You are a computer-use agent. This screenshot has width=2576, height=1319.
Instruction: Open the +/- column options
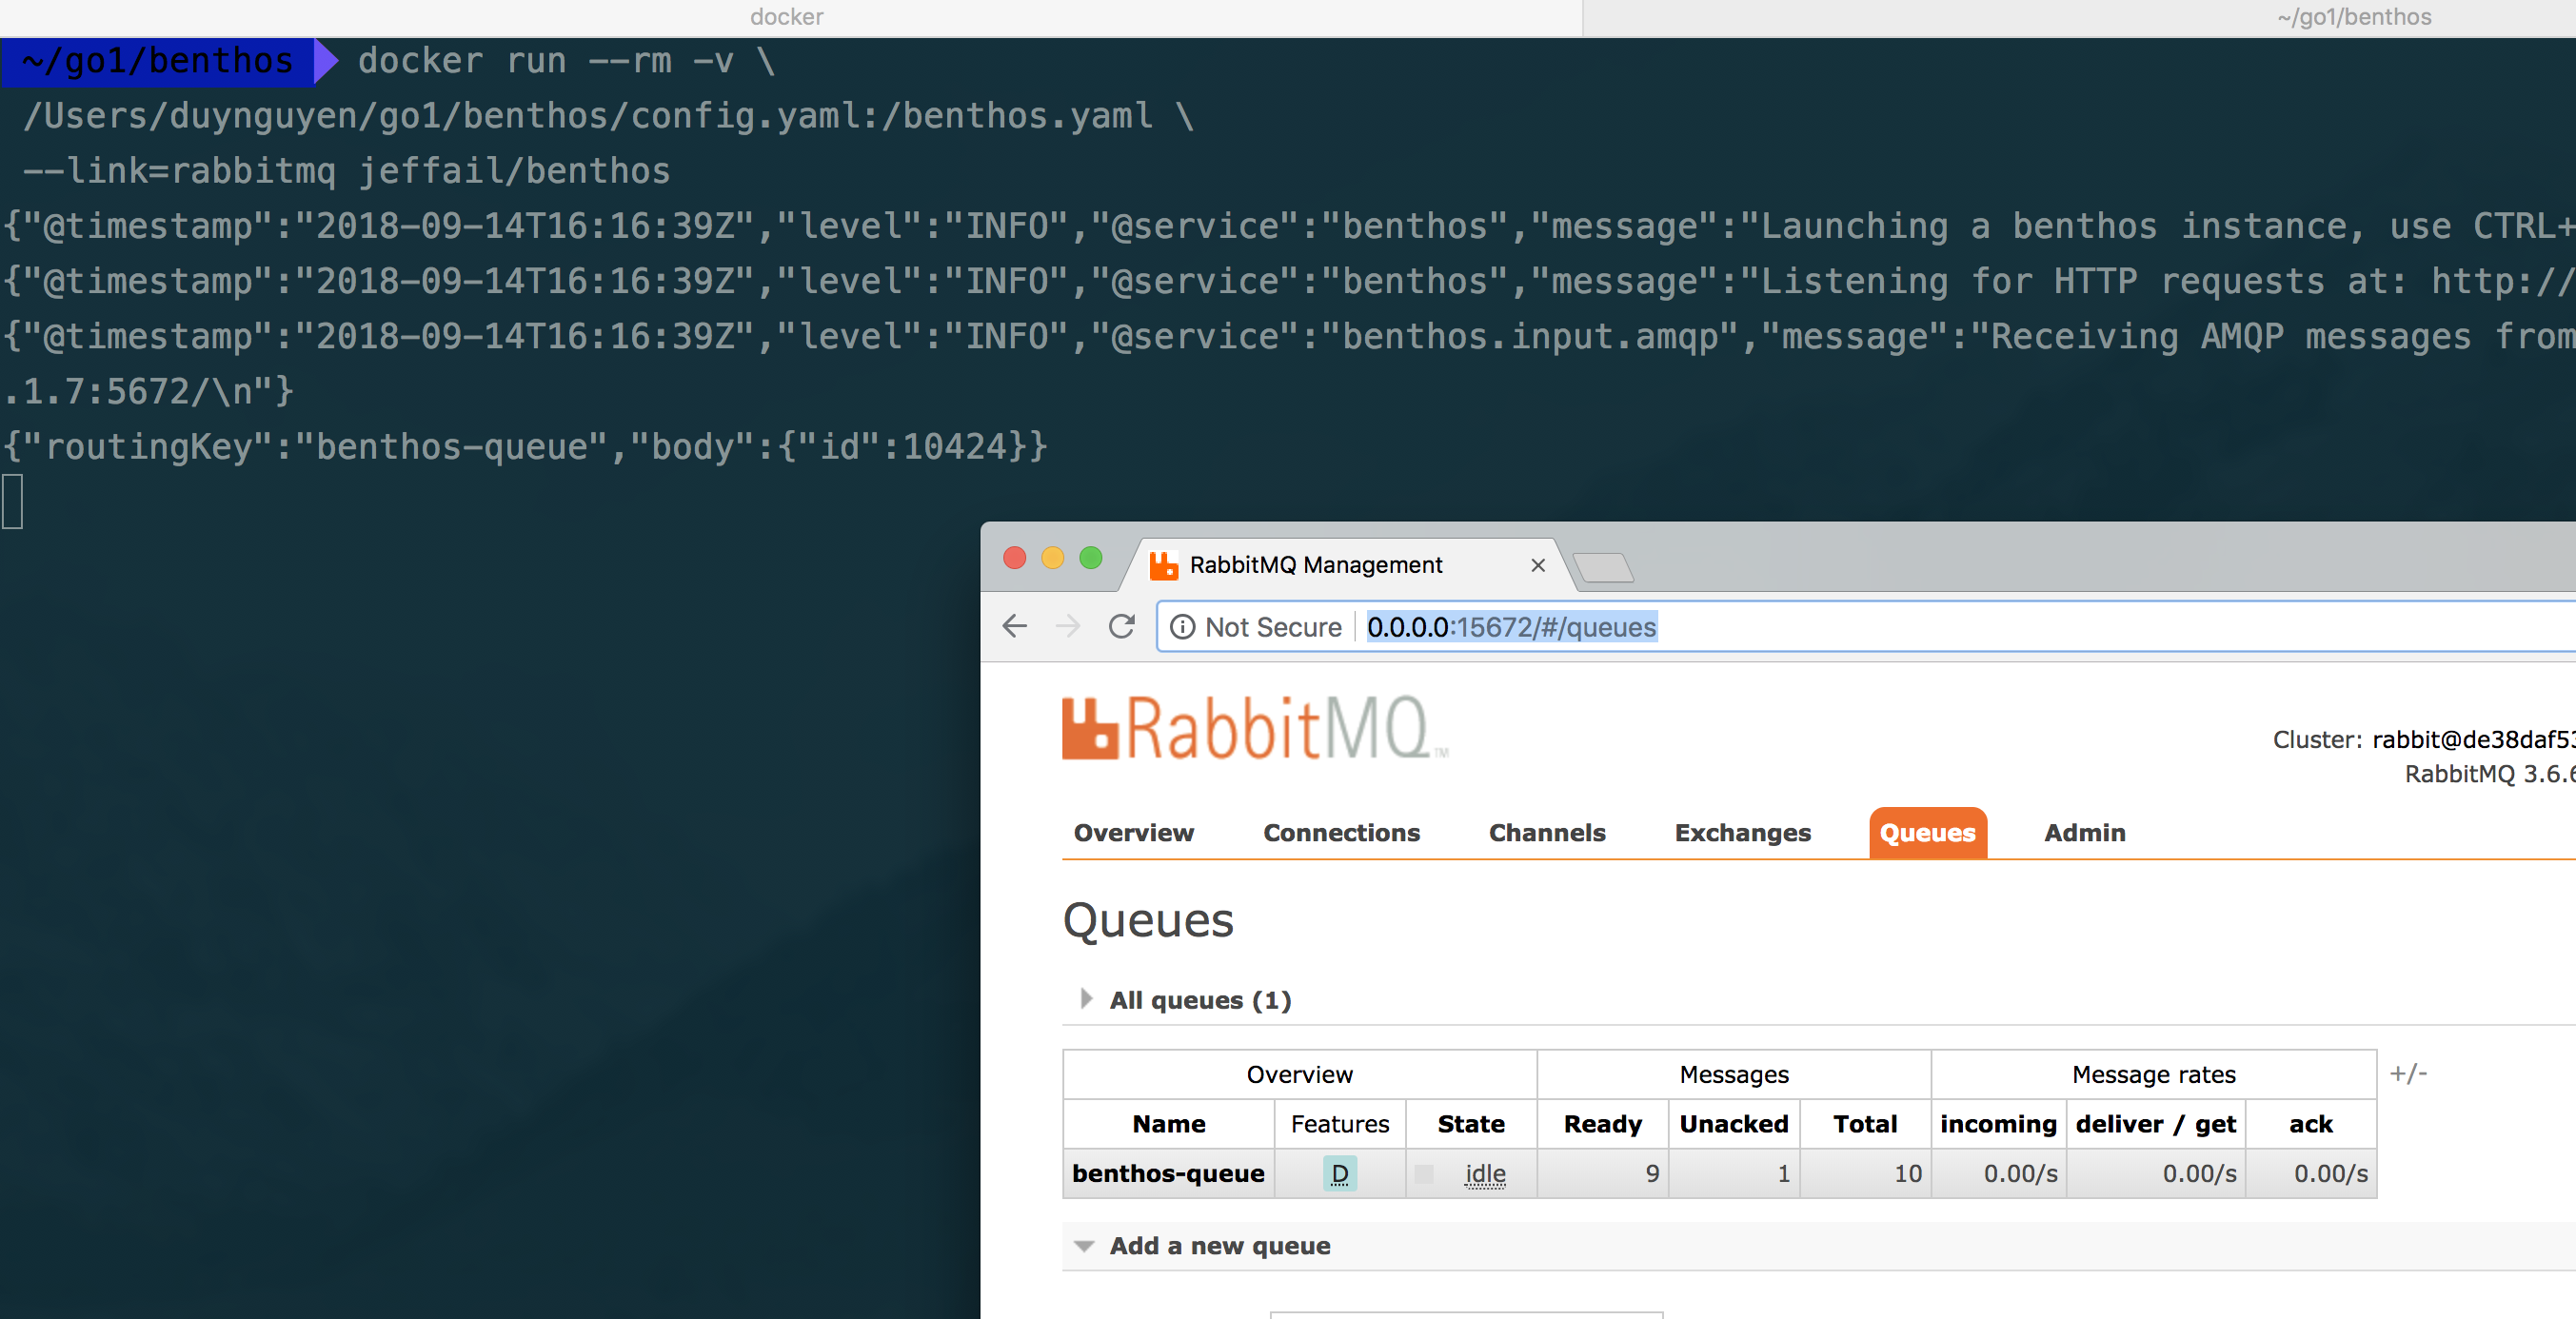click(x=2408, y=1073)
